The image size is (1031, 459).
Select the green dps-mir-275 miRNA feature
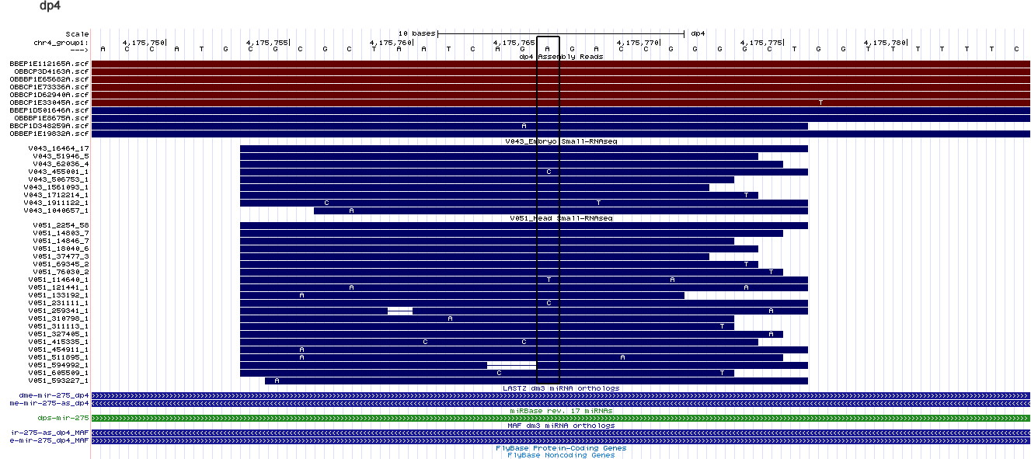(561, 419)
